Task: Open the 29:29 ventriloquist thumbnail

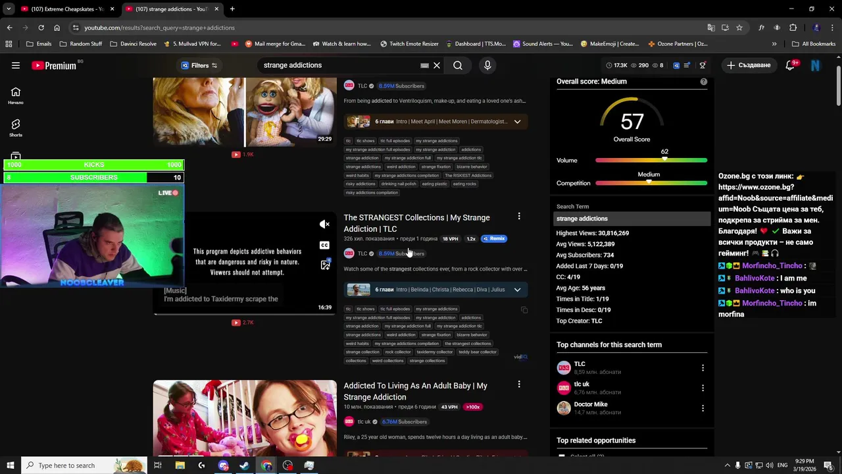Action: 245,112
